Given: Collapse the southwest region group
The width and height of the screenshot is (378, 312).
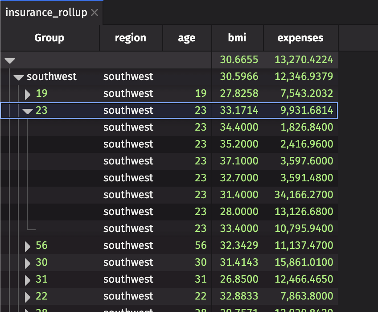Looking at the screenshot, I should click(18, 76).
